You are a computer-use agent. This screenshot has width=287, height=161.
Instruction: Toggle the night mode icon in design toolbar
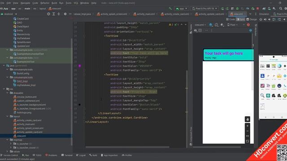pos(222,25)
